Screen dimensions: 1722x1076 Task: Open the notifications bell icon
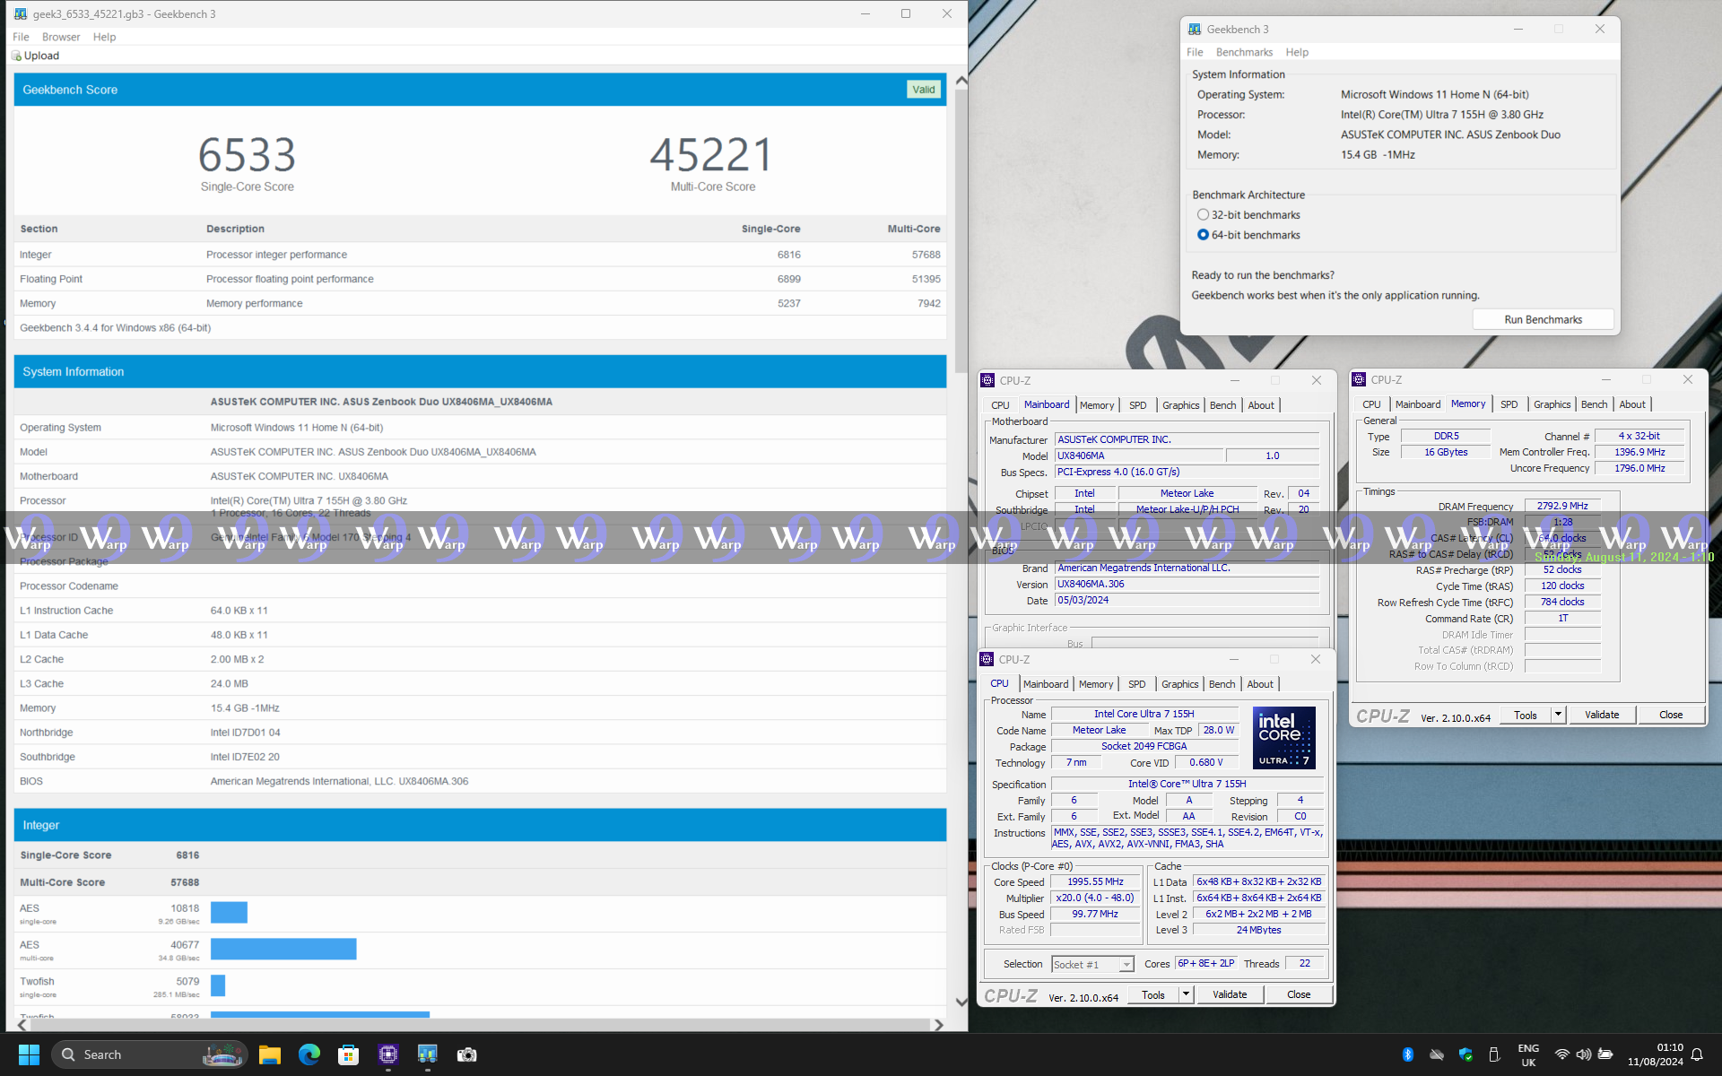point(1697,1054)
